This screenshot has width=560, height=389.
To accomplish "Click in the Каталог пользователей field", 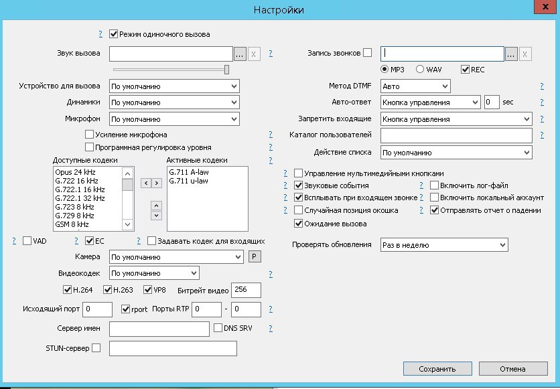I will pyautogui.click(x=456, y=135).
